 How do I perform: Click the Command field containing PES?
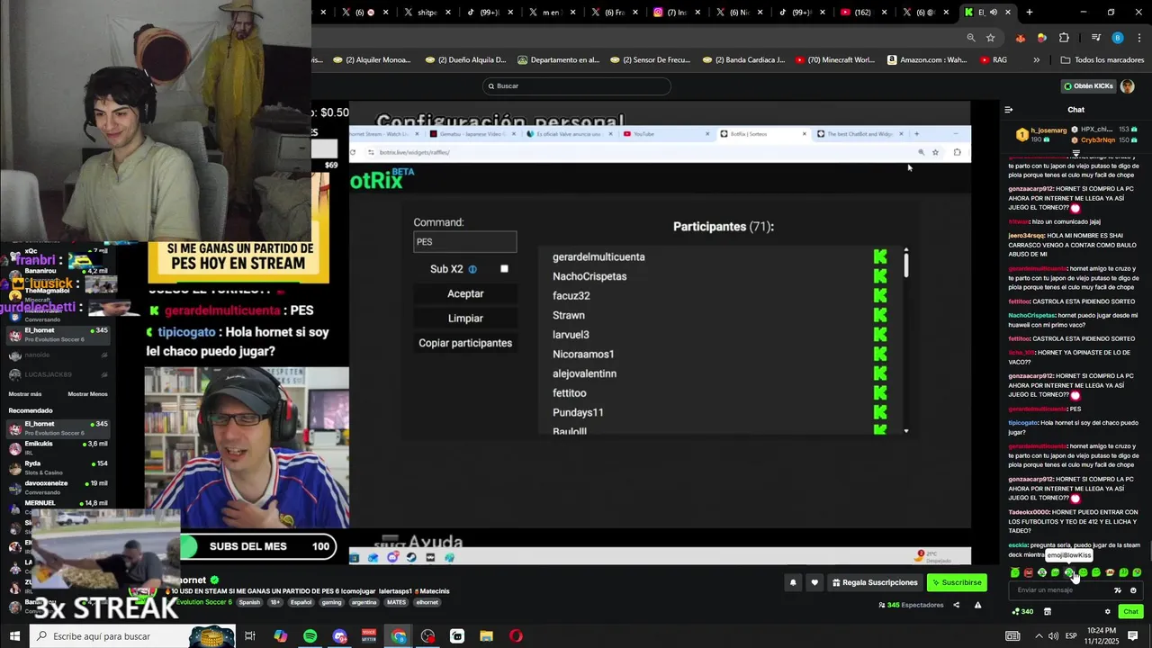(x=465, y=241)
